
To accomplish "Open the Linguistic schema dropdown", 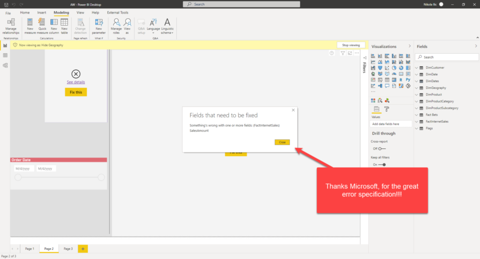I will coord(167,26).
